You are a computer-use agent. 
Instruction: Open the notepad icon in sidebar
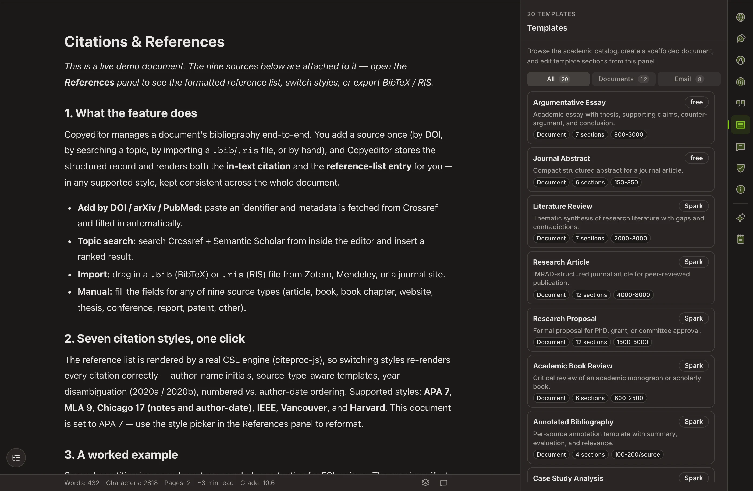[x=740, y=239]
